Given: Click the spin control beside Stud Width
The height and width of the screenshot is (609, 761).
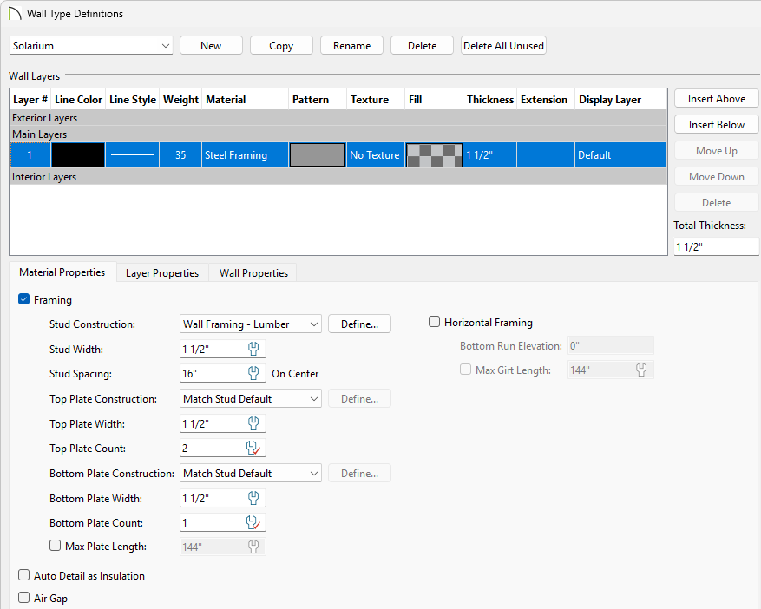Looking at the screenshot, I should pos(252,349).
